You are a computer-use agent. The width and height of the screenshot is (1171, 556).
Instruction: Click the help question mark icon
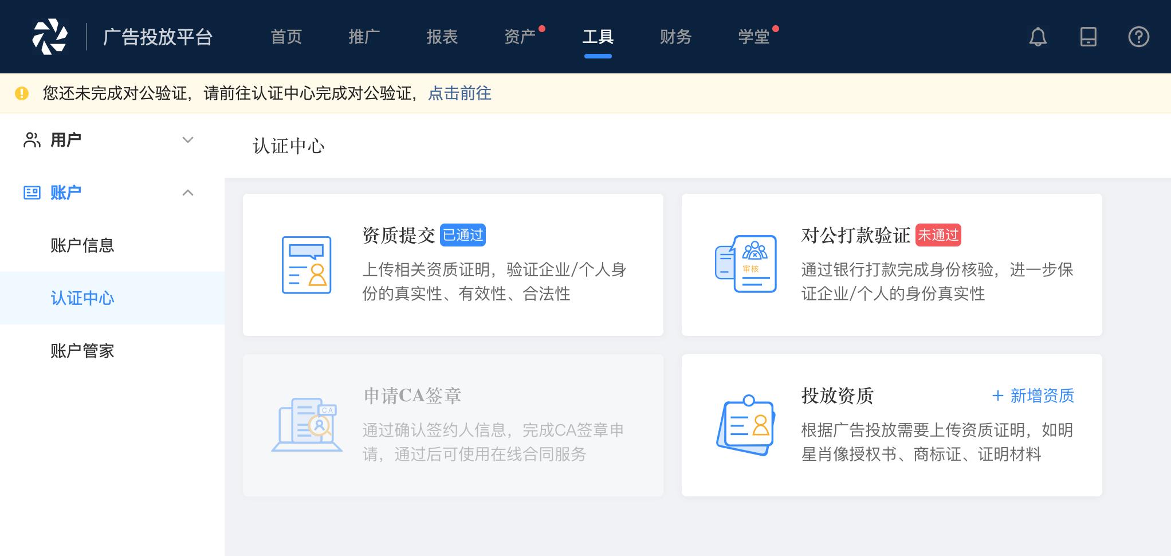[x=1138, y=37]
